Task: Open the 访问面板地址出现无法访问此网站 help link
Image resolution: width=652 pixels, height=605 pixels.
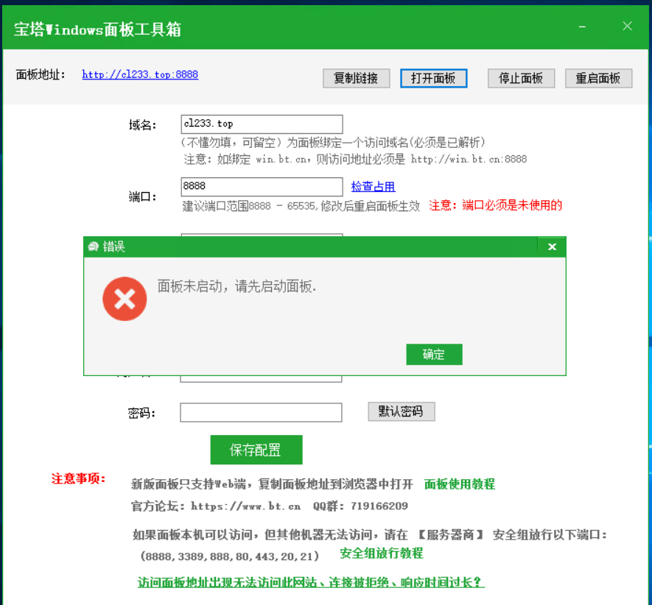Action: click(311, 581)
